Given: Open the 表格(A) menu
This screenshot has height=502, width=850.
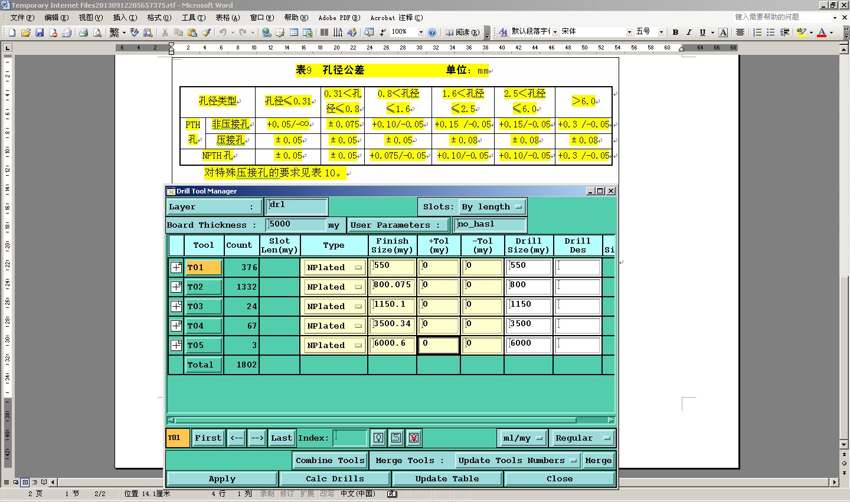Looking at the screenshot, I should pos(227,18).
